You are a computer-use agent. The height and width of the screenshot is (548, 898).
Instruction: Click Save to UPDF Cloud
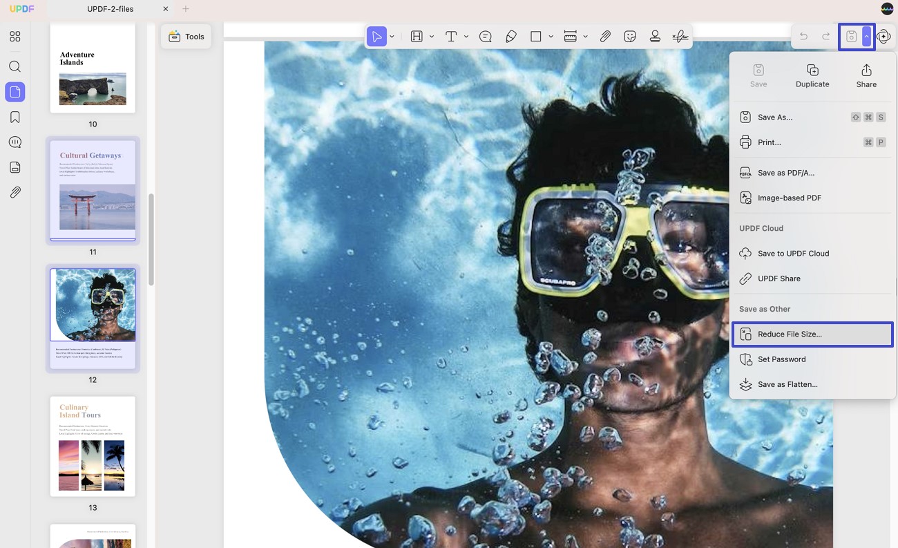(794, 253)
